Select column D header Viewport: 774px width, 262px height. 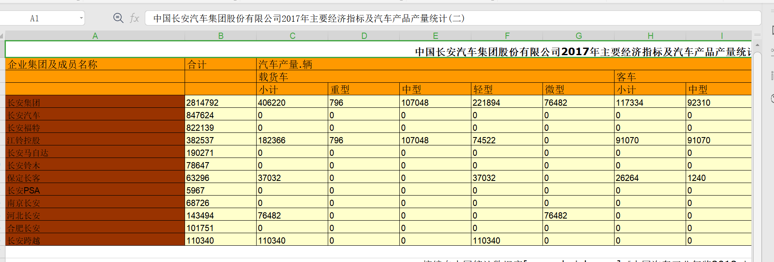click(364, 36)
